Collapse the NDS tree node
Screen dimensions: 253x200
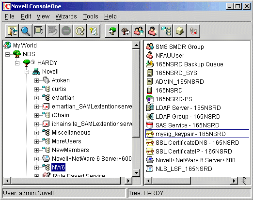[7, 54]
